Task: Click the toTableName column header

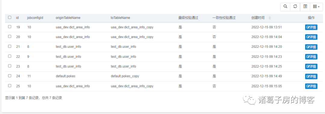Action: 120,18
